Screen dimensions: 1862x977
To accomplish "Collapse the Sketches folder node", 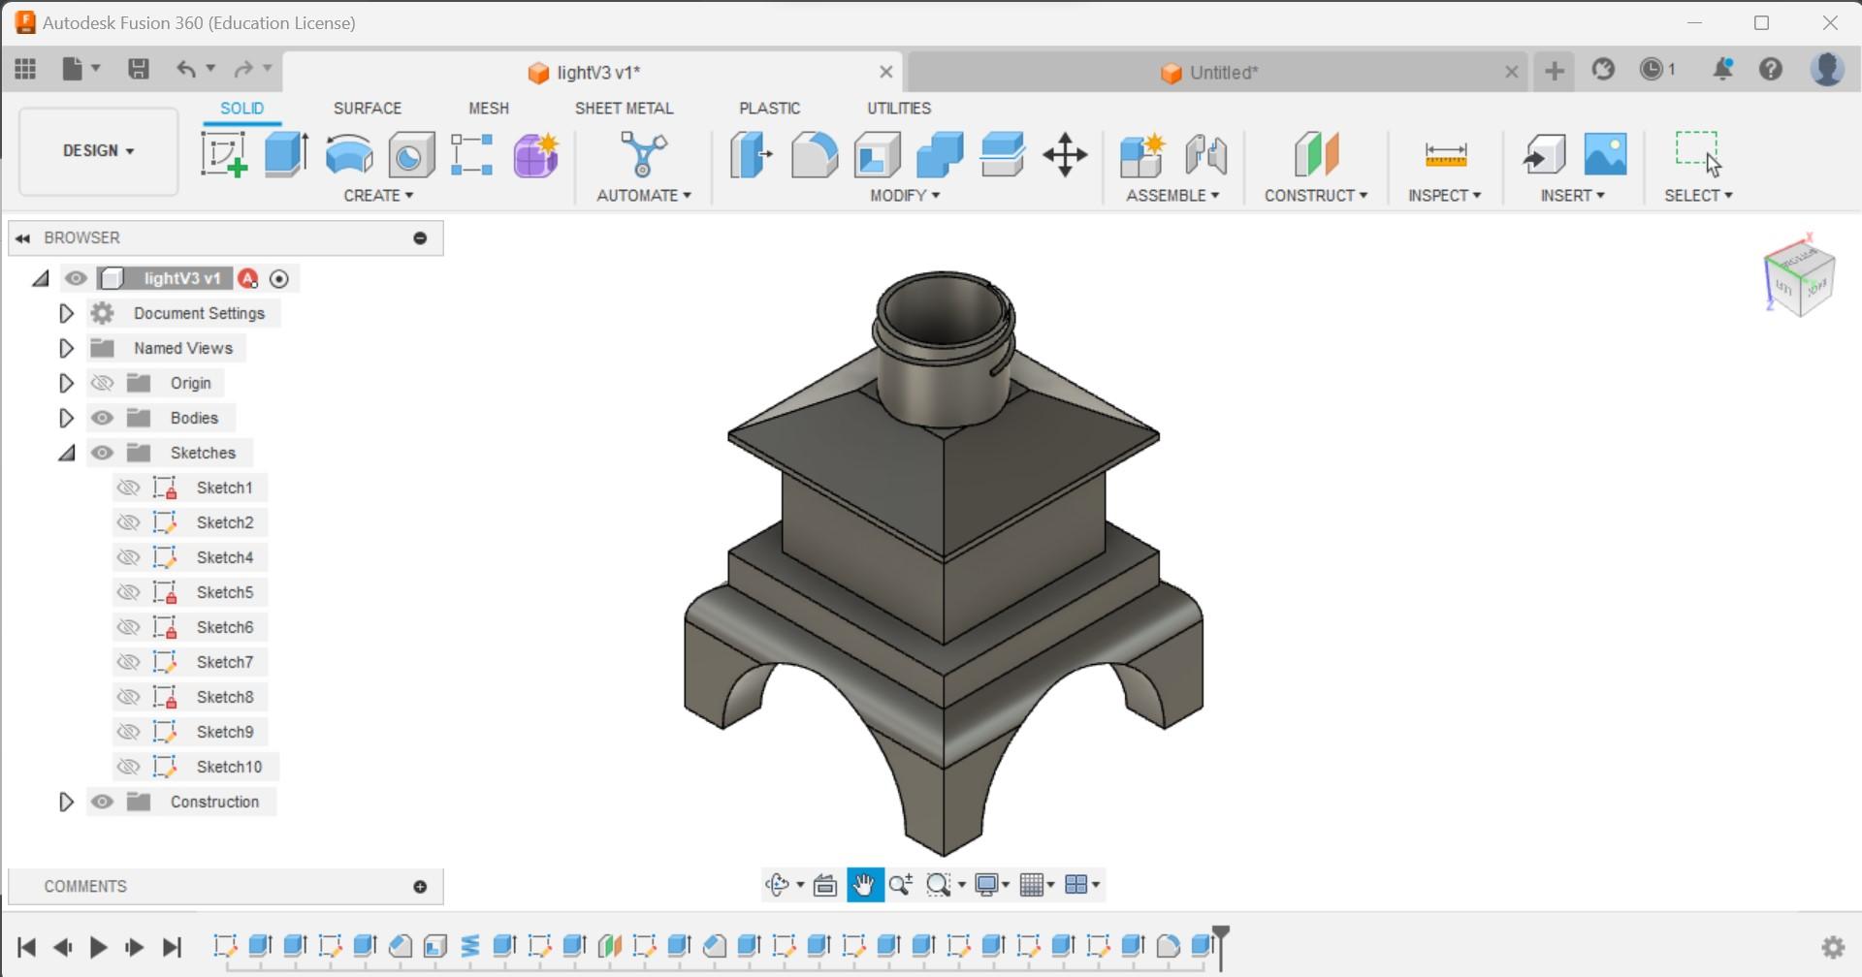I will 66,453.
